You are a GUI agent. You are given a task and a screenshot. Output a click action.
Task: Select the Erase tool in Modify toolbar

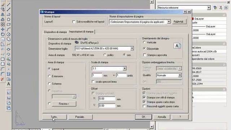tap(3, 4)
